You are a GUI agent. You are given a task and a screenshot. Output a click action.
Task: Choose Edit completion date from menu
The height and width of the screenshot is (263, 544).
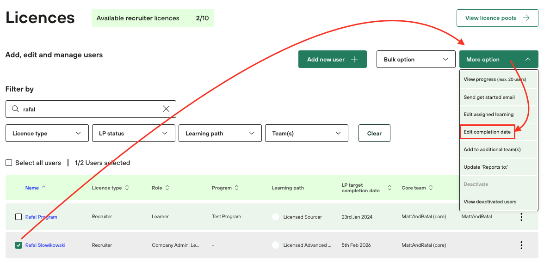[487, 132]
